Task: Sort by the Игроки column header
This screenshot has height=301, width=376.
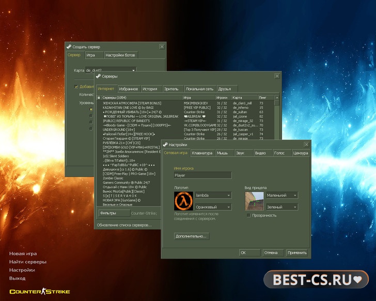Action: click(223, 97)
